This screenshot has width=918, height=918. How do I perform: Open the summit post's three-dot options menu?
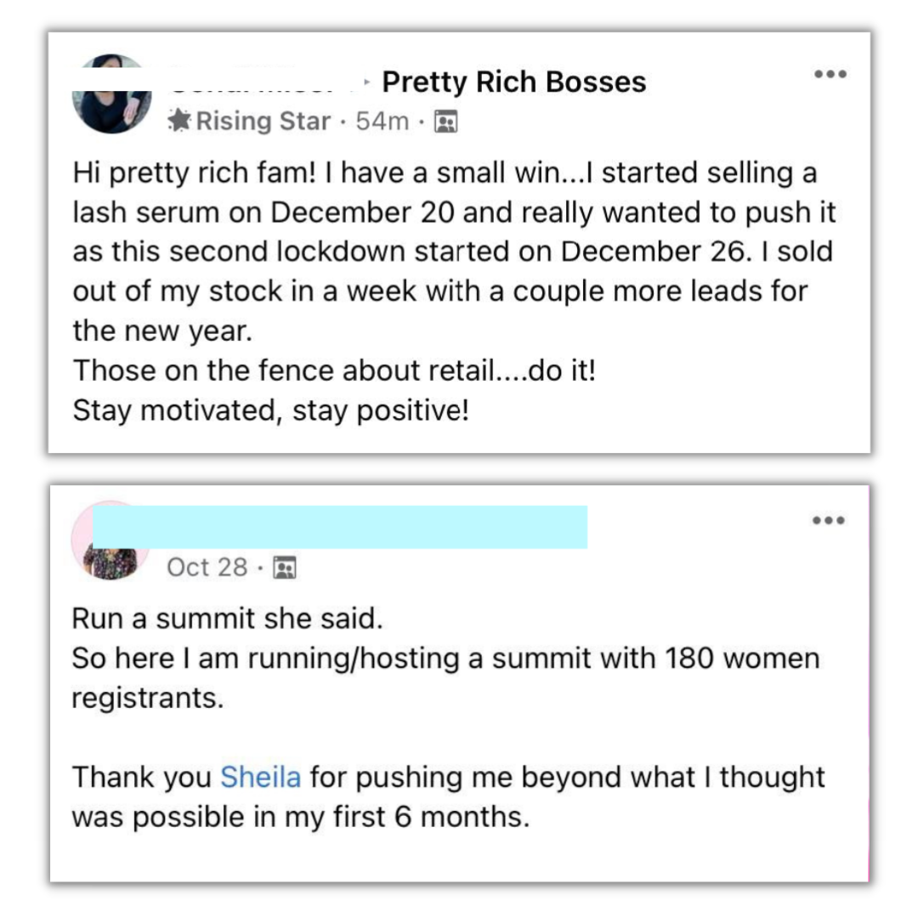830,520
